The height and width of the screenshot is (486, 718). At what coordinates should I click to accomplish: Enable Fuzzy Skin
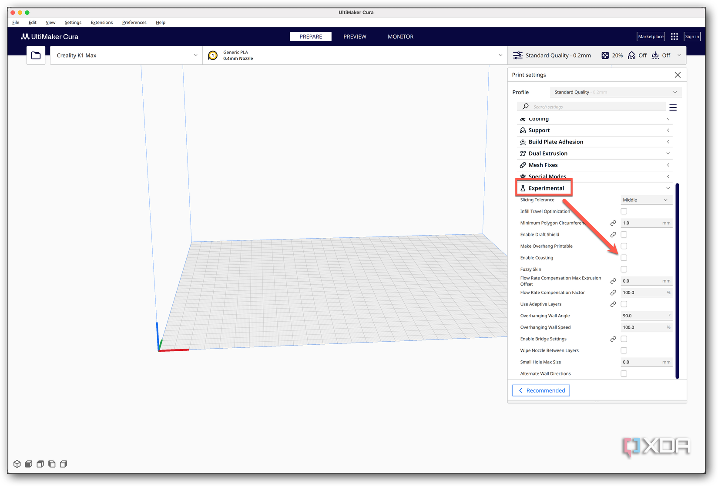click(x=624, y=269)
